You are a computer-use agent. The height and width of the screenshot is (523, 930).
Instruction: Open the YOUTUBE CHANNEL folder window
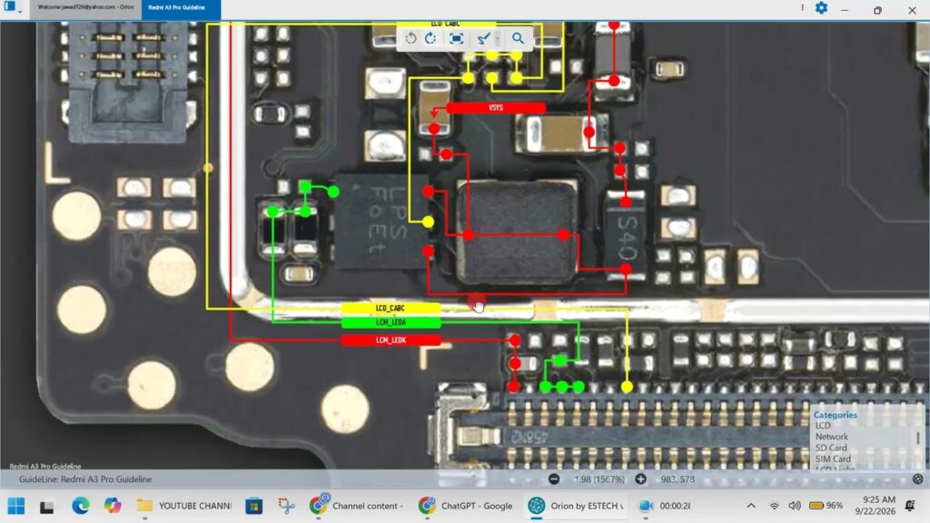point(183,506)
